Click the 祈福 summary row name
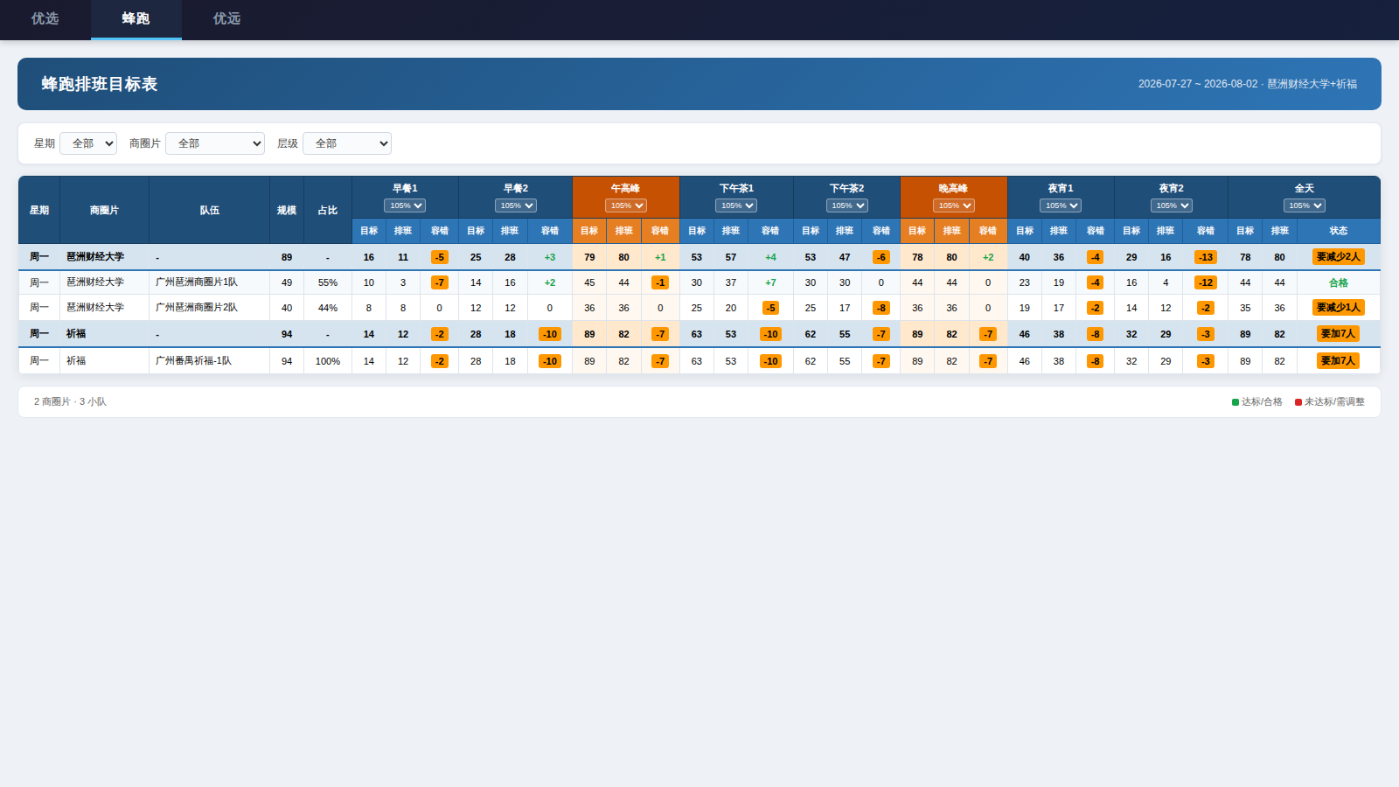 (x=76, y=334)
